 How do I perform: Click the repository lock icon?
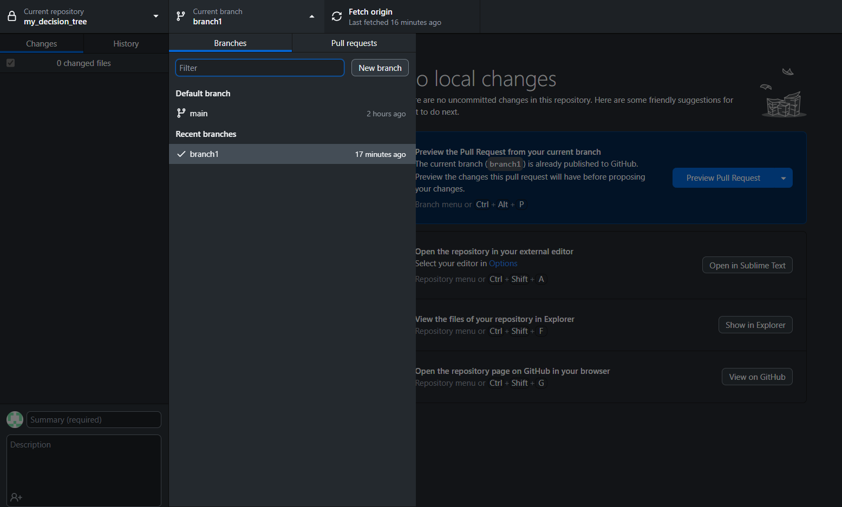tap(12, 16)
